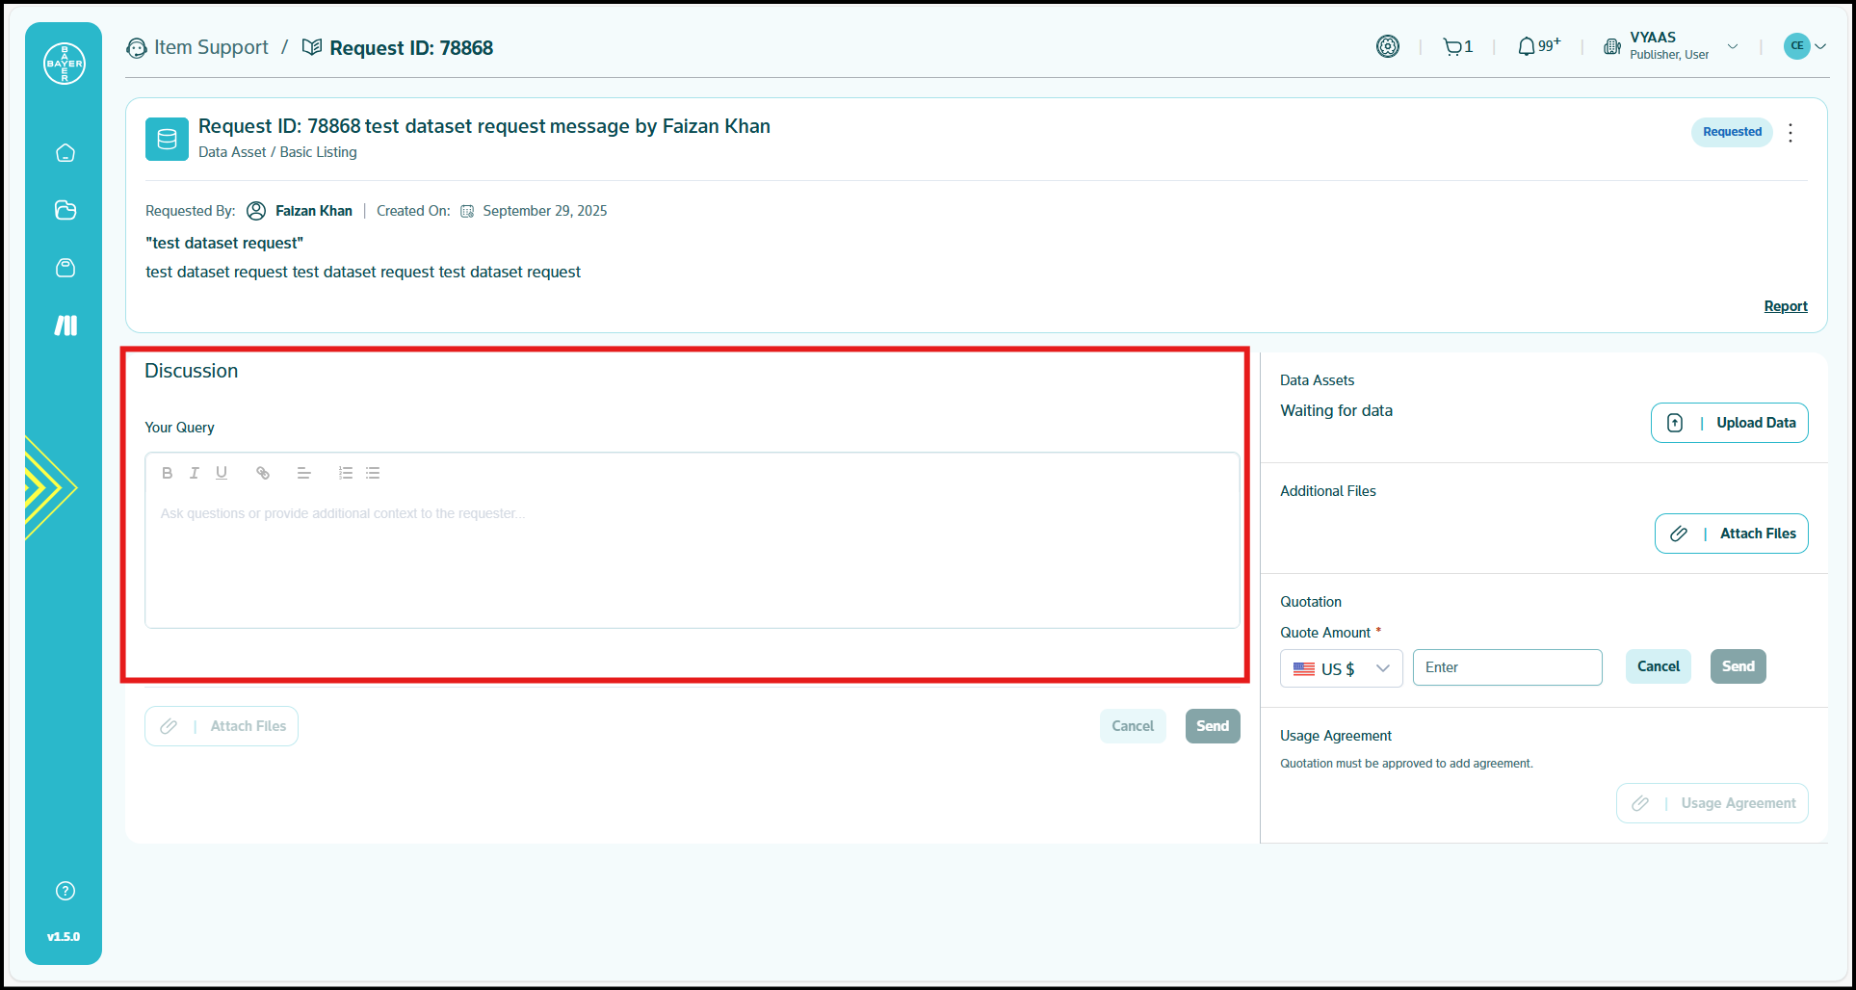Insert a link using editor toolbar

(263, 473)
